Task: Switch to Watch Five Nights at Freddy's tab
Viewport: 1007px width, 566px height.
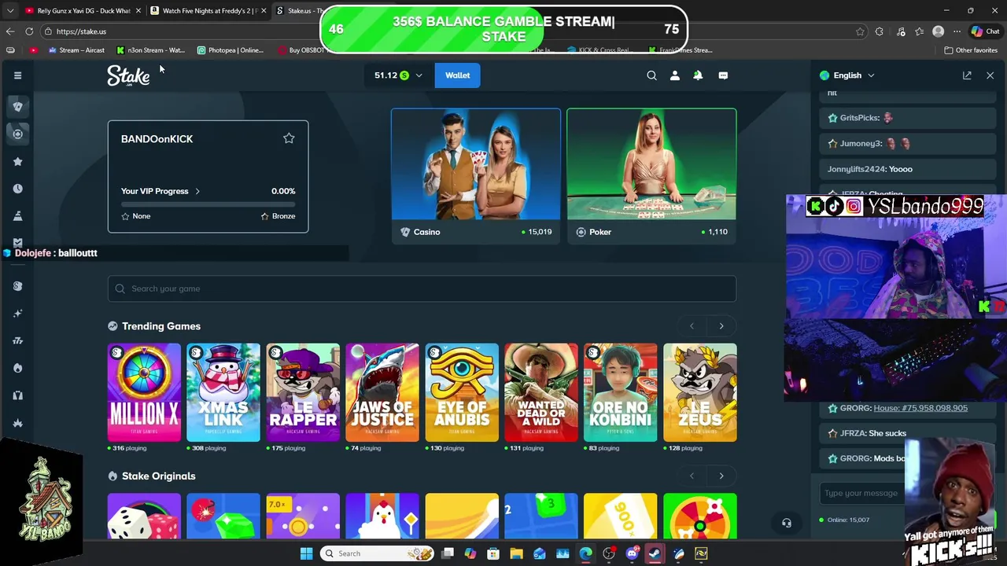Action: (x=208, y=11)
